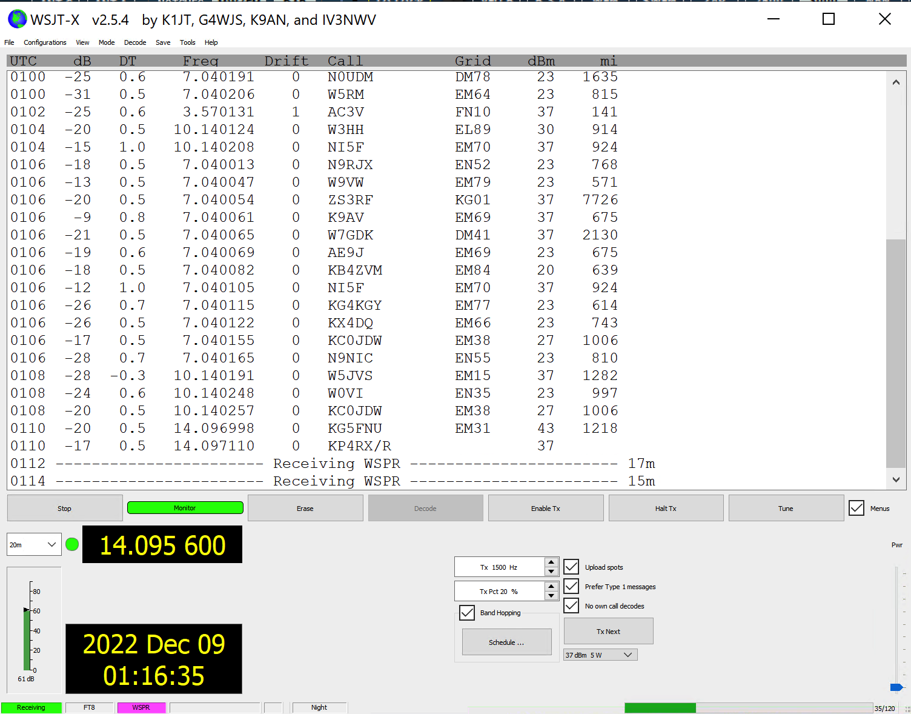
Task: Open the band hopping Schedule button
Action: (x=506, y=642)
